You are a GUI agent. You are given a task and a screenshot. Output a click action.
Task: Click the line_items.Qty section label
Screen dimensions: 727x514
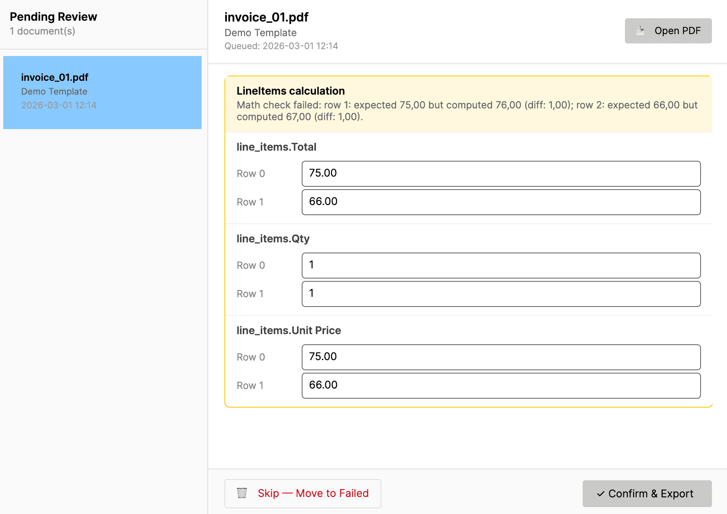pyautogui.click(x=273, y=238)
